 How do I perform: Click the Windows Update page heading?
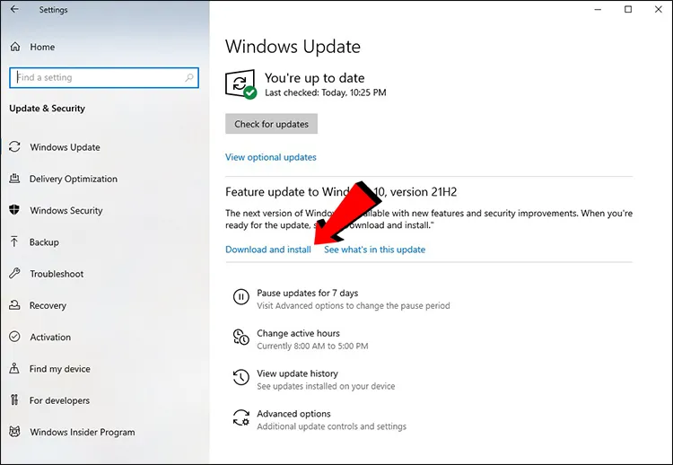[x=293, y=47]
